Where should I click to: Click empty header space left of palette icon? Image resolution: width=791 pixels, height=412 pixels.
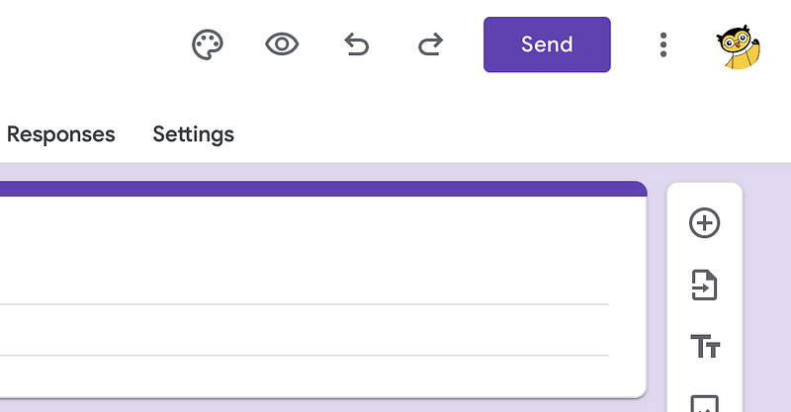93,44
